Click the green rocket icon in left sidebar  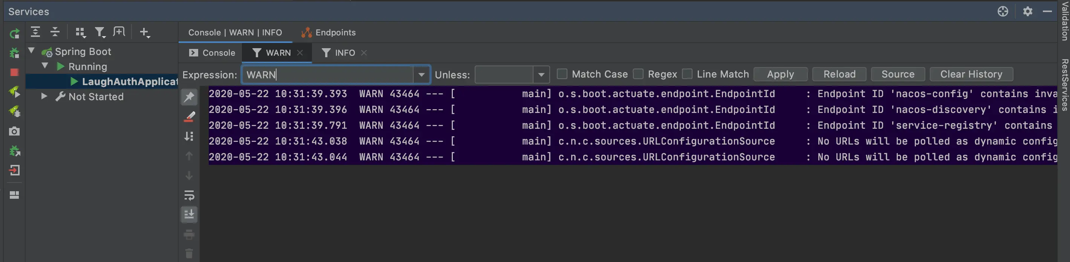(15, 92)
